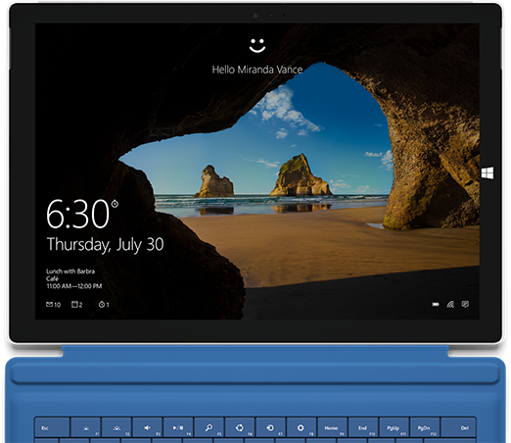
Task: Click the alarm badge showing 1
Action: (x=104, y=305)
